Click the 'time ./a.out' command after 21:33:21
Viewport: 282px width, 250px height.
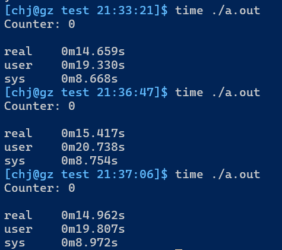[218, 10]
